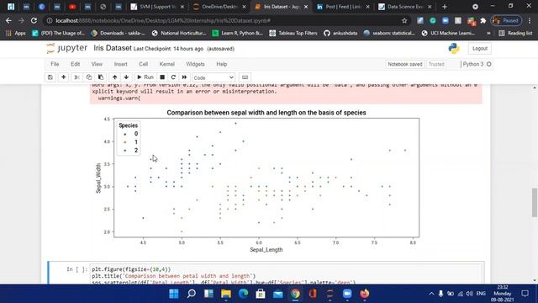Image resolution: width=538 pixels, height=303 pixels.
Task: Open Zoom from the taskbar
Action: point(347,294)
